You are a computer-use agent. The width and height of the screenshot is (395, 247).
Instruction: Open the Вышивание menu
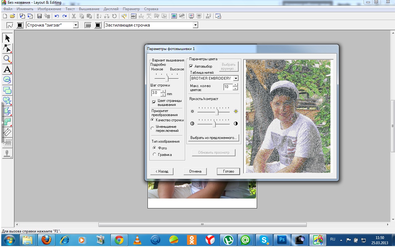click(89, 9)
